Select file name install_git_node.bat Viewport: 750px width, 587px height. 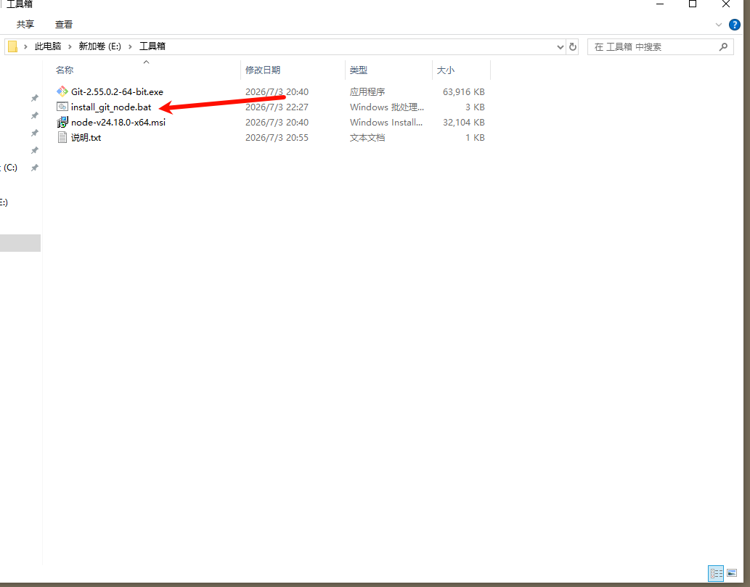[x=111, y=107]
